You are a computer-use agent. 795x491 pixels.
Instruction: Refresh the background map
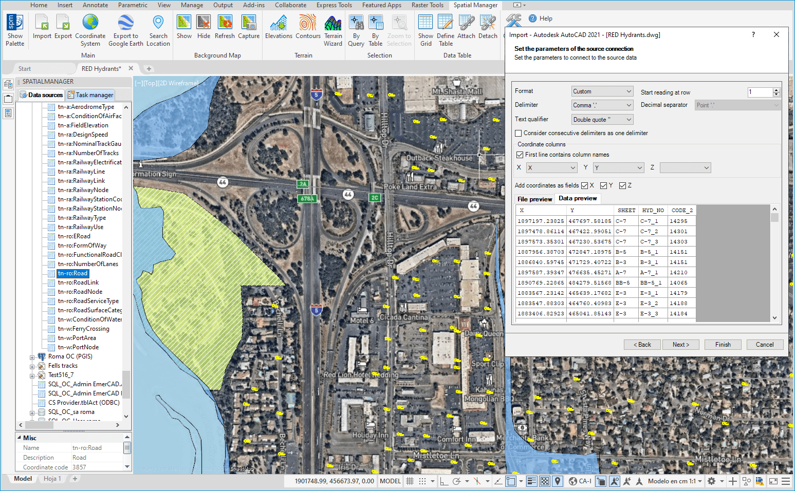coord(225,27)
